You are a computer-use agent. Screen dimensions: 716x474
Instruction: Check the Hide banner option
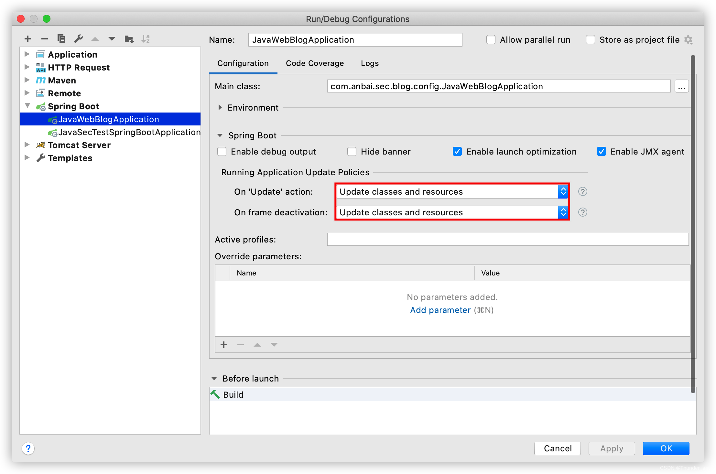click(352, 152)
